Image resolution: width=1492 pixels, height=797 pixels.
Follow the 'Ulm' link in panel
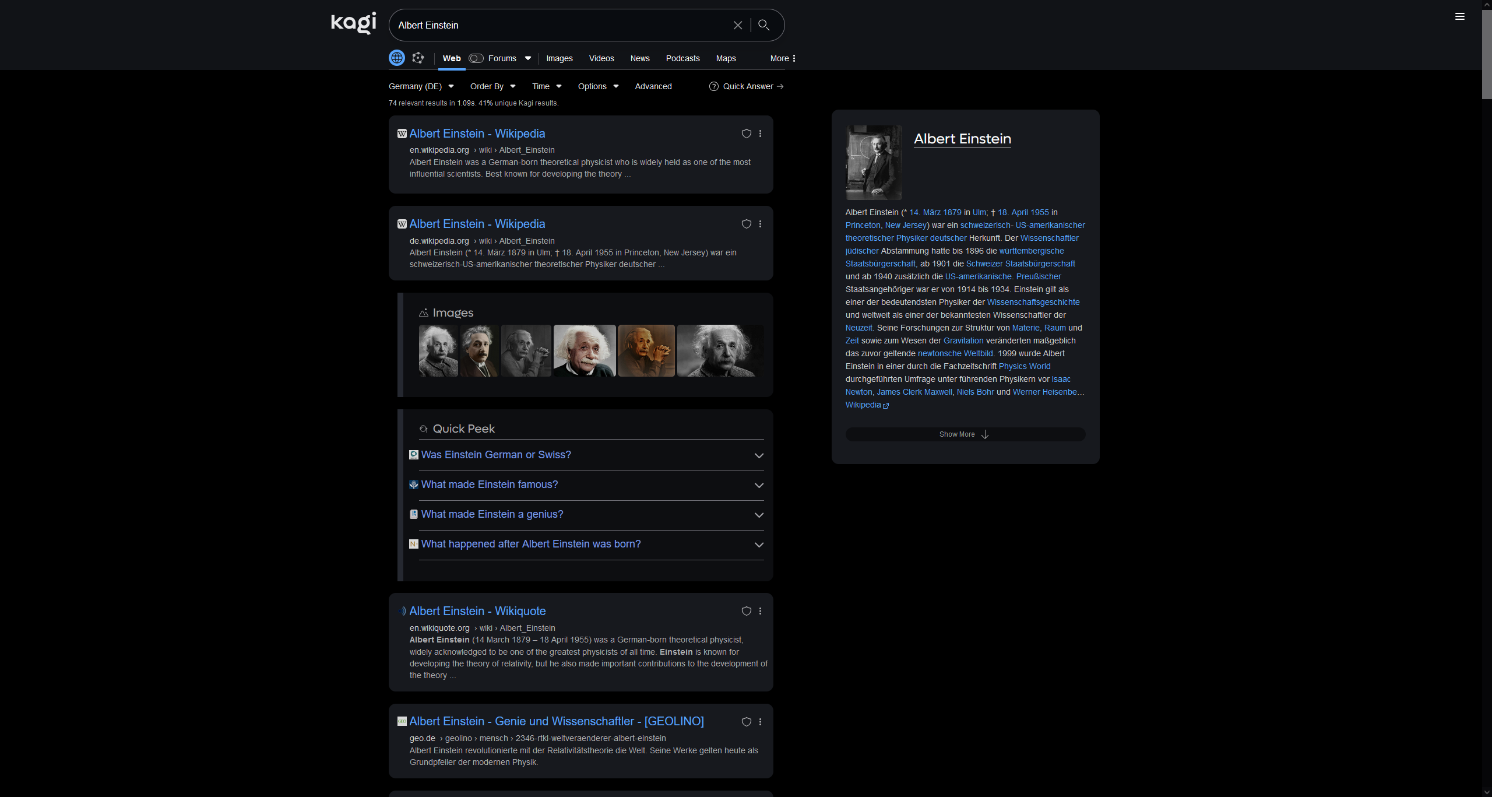[979, 212]
